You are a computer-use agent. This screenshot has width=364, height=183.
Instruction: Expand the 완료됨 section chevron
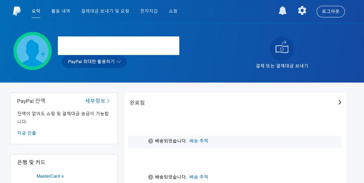pos(340,102)
